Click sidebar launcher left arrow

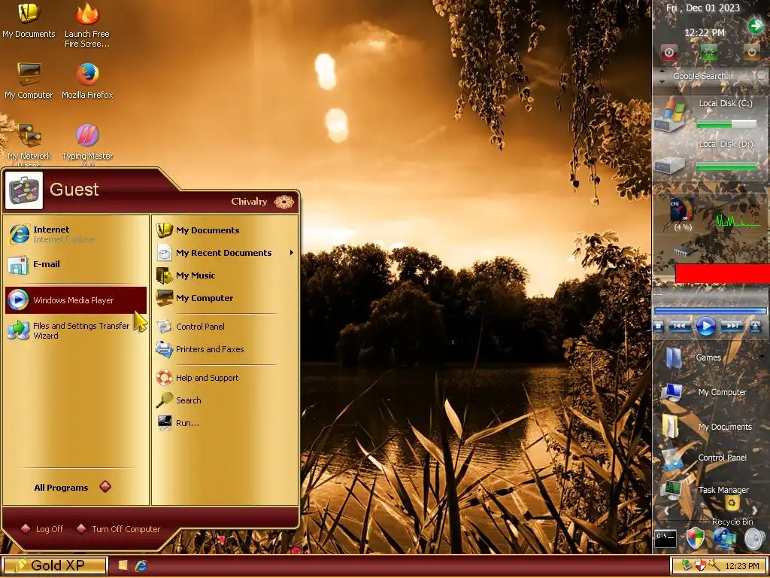coord(666,510)
